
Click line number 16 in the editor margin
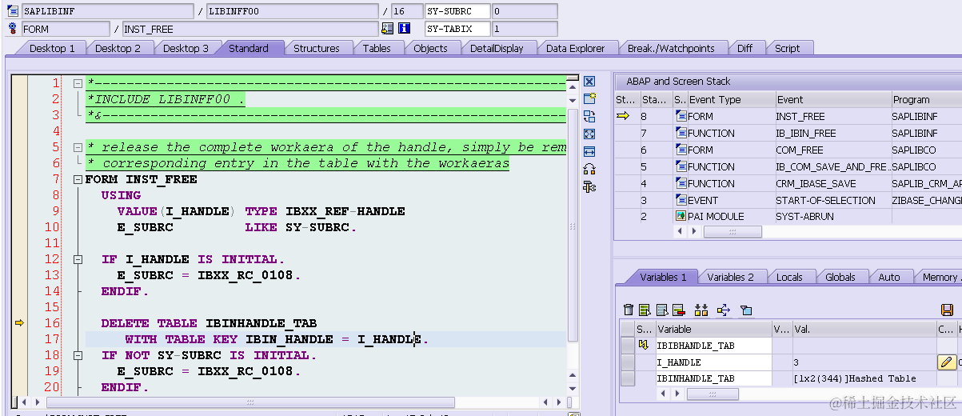point(52,323)
